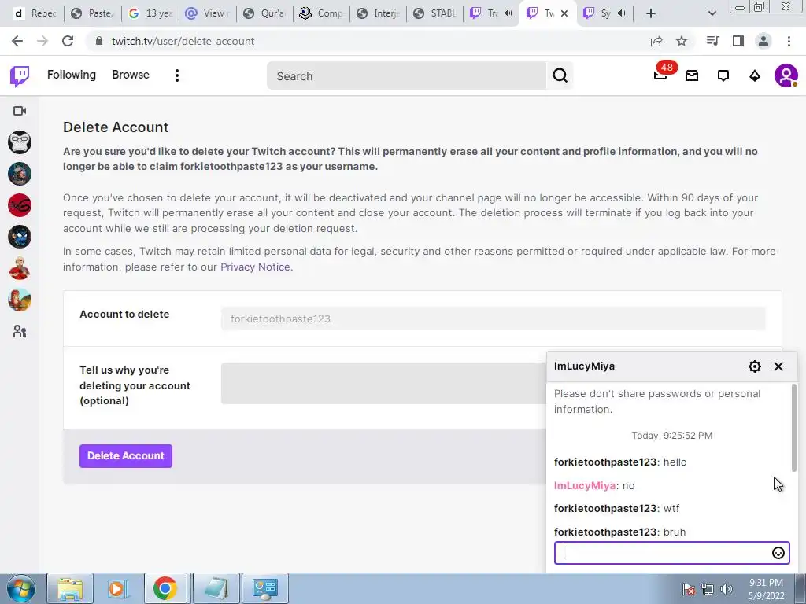Go to Browse page

(131, 75)
